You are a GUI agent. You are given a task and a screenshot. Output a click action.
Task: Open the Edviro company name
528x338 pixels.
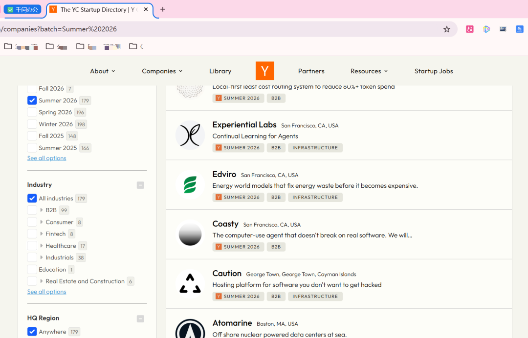(224, 175)
